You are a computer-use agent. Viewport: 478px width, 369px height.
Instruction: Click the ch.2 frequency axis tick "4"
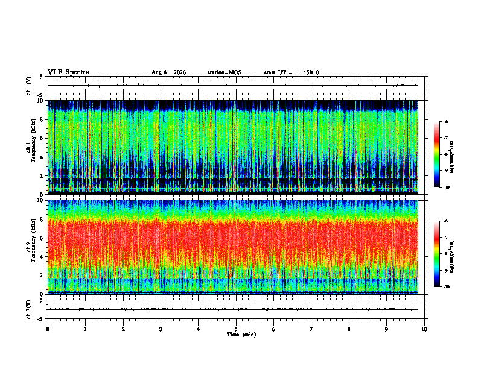point(42,257)
